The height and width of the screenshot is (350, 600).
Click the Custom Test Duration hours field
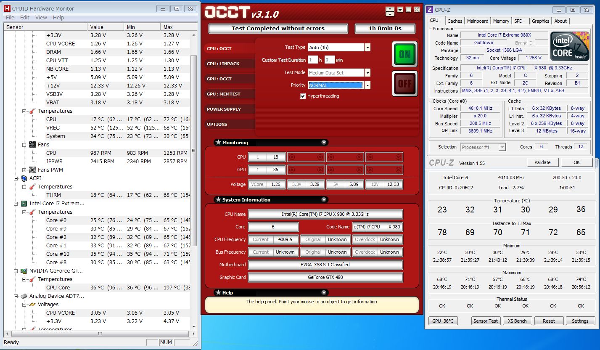click(x=313, y=60)
